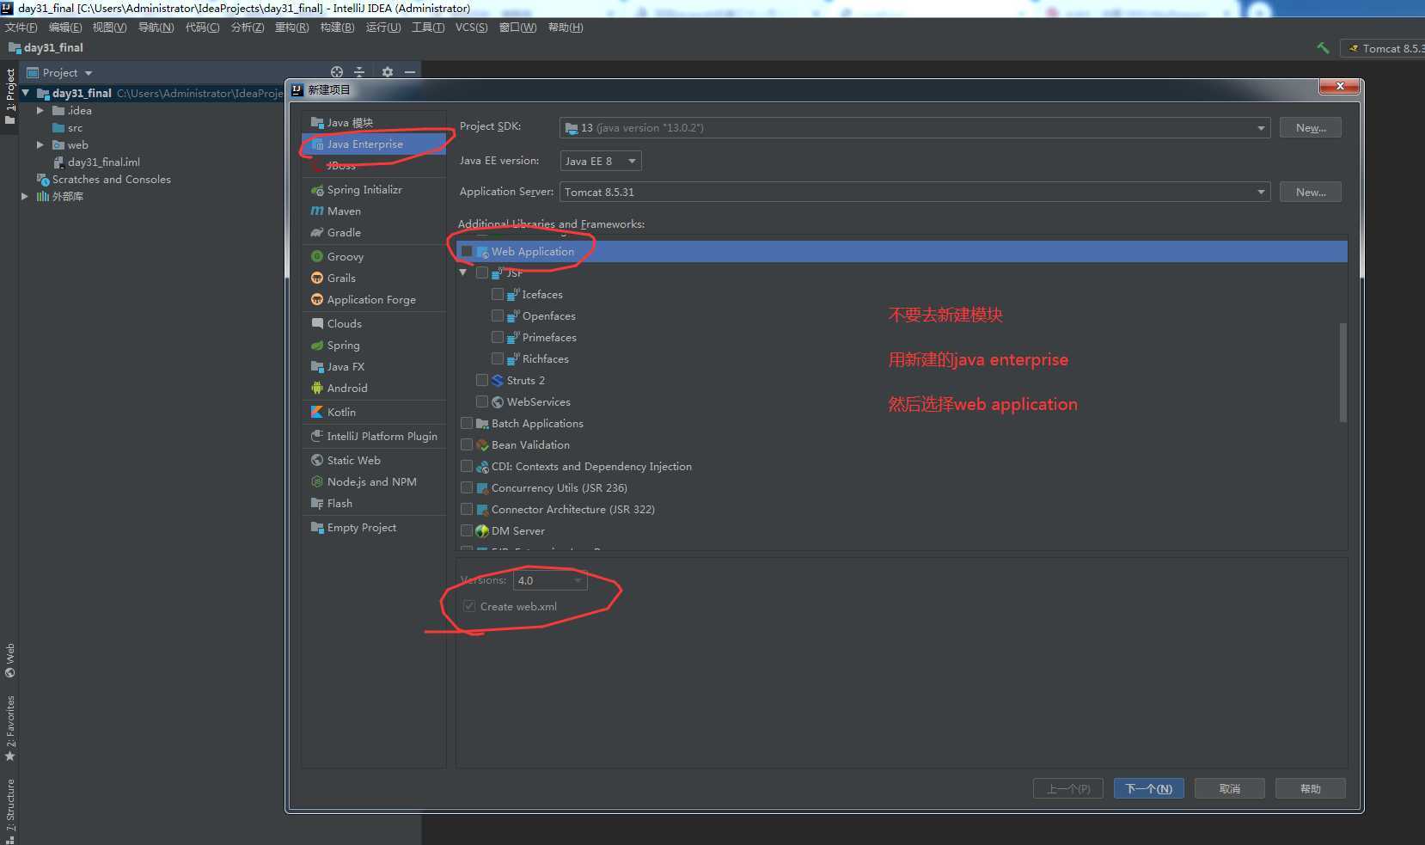Screen dimensions: 1425x845
Task: Hide the Project panel with minus icon
Action: [x=410, y=72]
